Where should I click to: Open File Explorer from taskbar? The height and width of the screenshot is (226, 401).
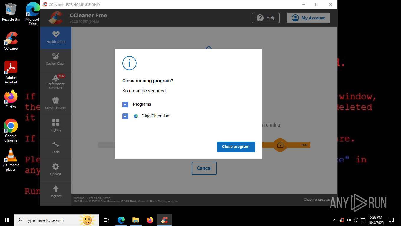(x=136, y=220)
